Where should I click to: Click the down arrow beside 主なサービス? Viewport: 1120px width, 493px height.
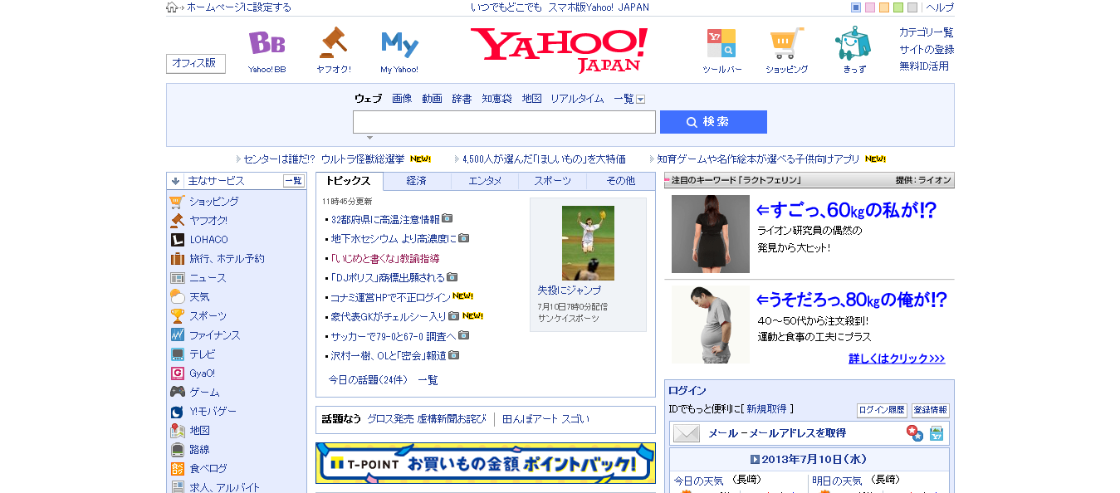pos(175,181)
